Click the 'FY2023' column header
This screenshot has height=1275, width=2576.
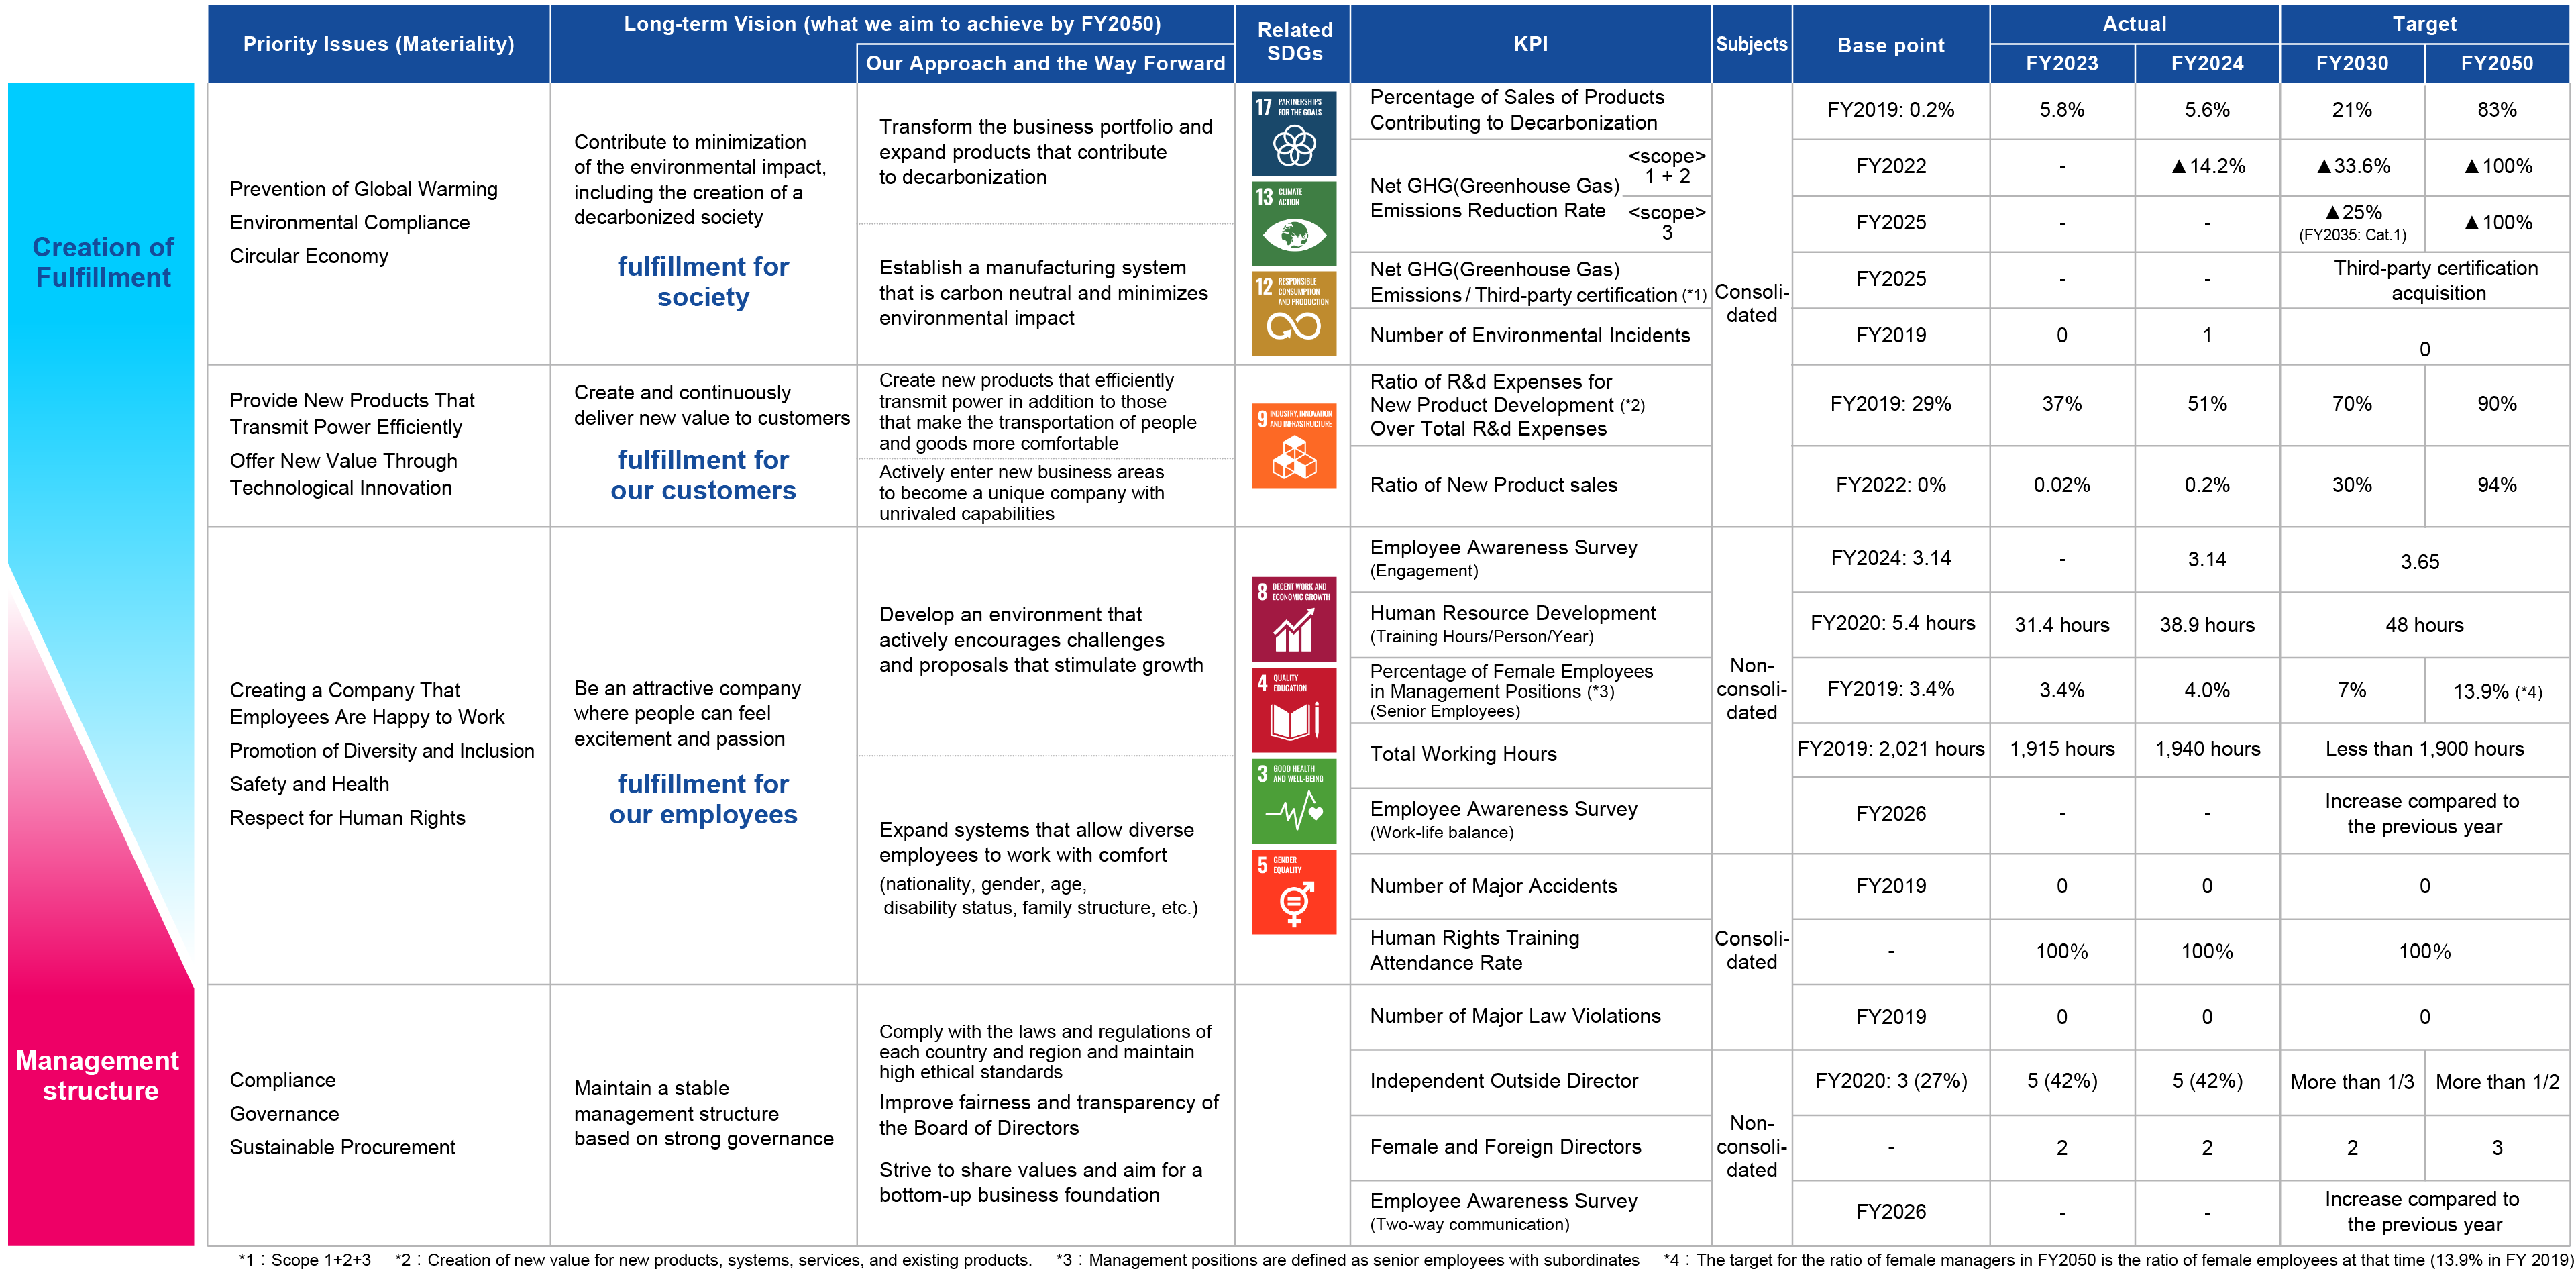click(x=2062, y=64)
